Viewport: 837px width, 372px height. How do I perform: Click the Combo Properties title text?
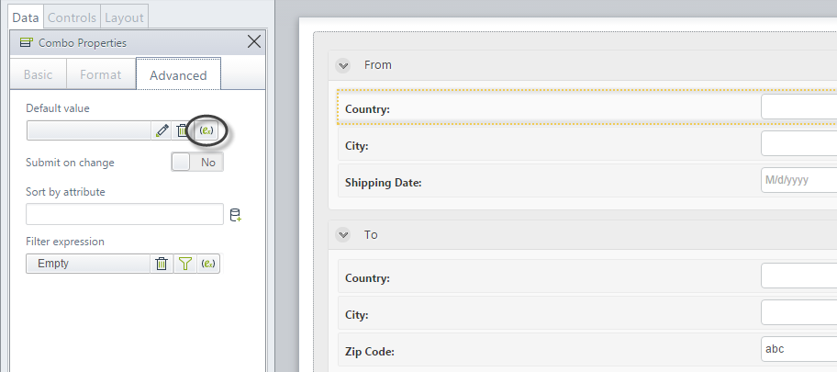tap(83, 43)
